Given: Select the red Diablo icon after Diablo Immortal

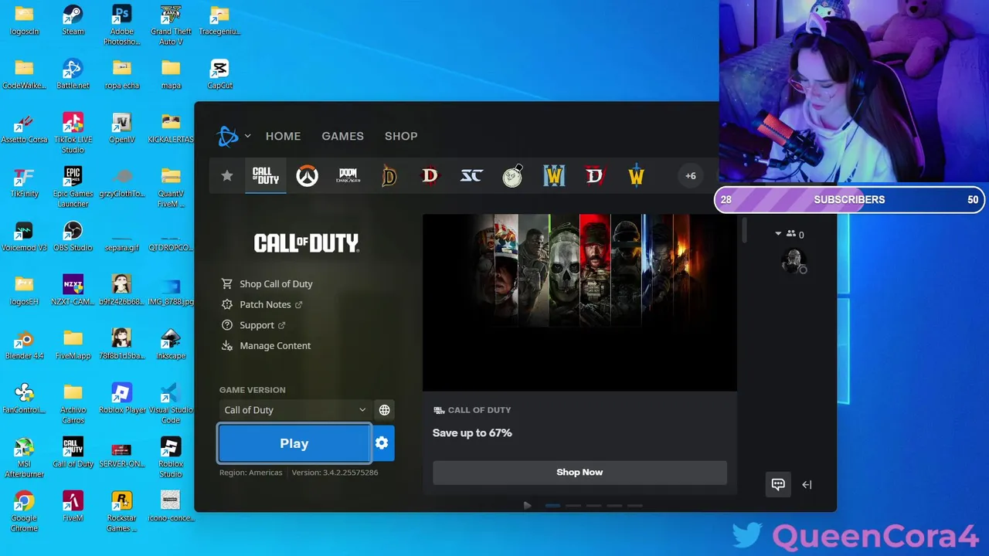Looking at the screenshot, I should coord(430,176).
